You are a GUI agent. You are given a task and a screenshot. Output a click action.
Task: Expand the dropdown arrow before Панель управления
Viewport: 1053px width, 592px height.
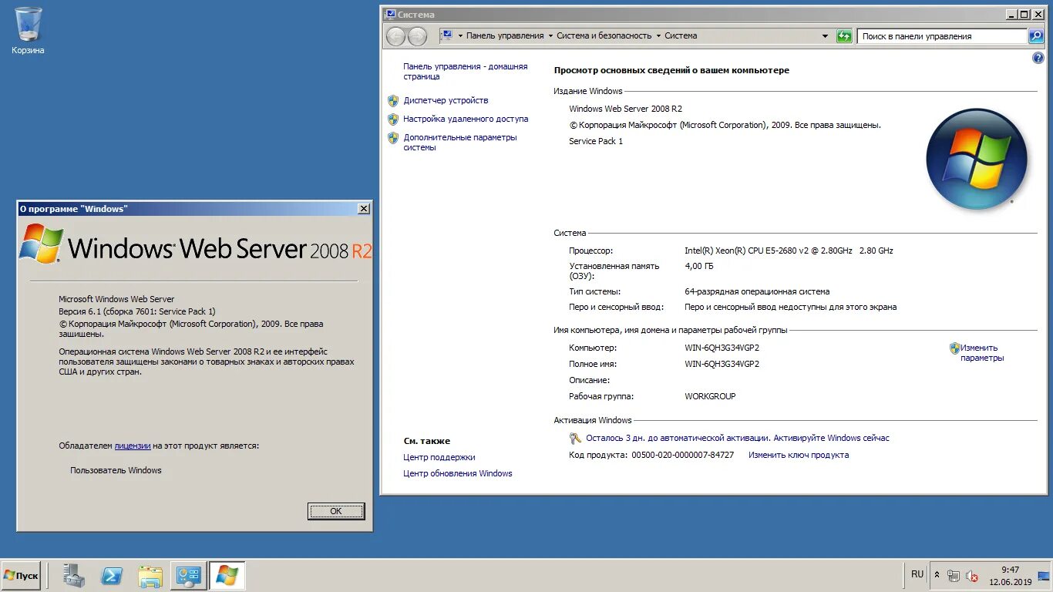[460, 35]
